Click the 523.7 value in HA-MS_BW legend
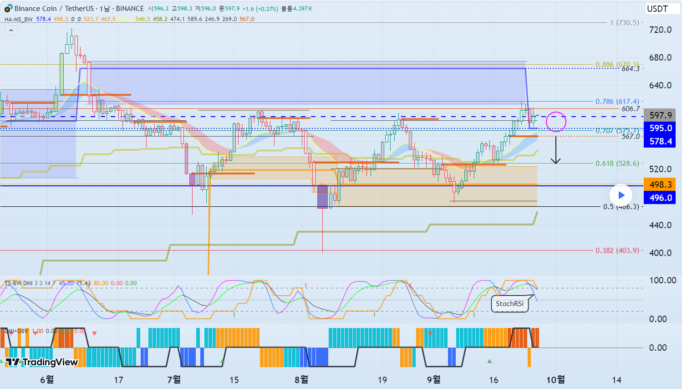This screenshot has width=682, height=389. [91, 19]
